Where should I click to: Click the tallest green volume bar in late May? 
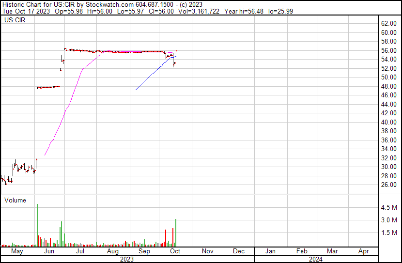pyautogui.click(x=37, y=225)
